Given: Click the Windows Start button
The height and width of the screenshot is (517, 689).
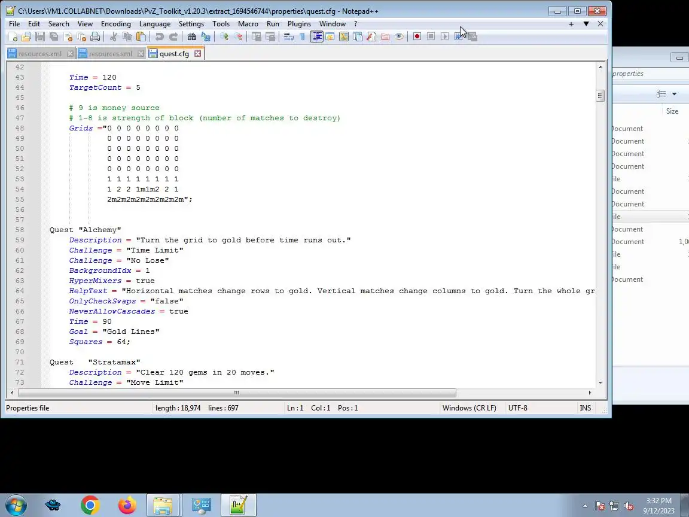Looking at the screenshot, I should pos(16,505).
